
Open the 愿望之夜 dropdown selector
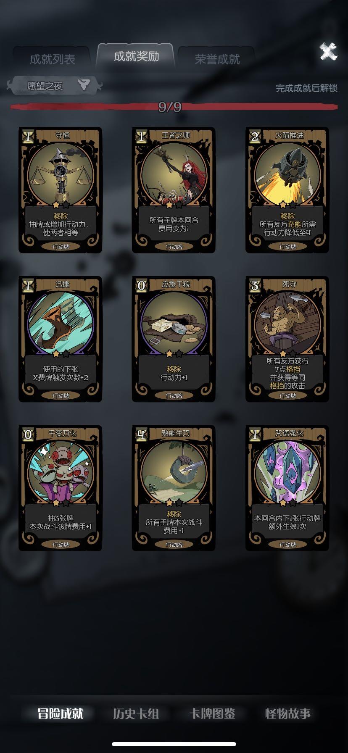(55, 85)
